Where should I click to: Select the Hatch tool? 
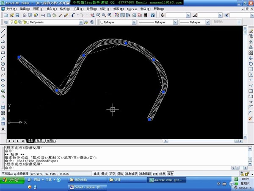click(3, 107)
